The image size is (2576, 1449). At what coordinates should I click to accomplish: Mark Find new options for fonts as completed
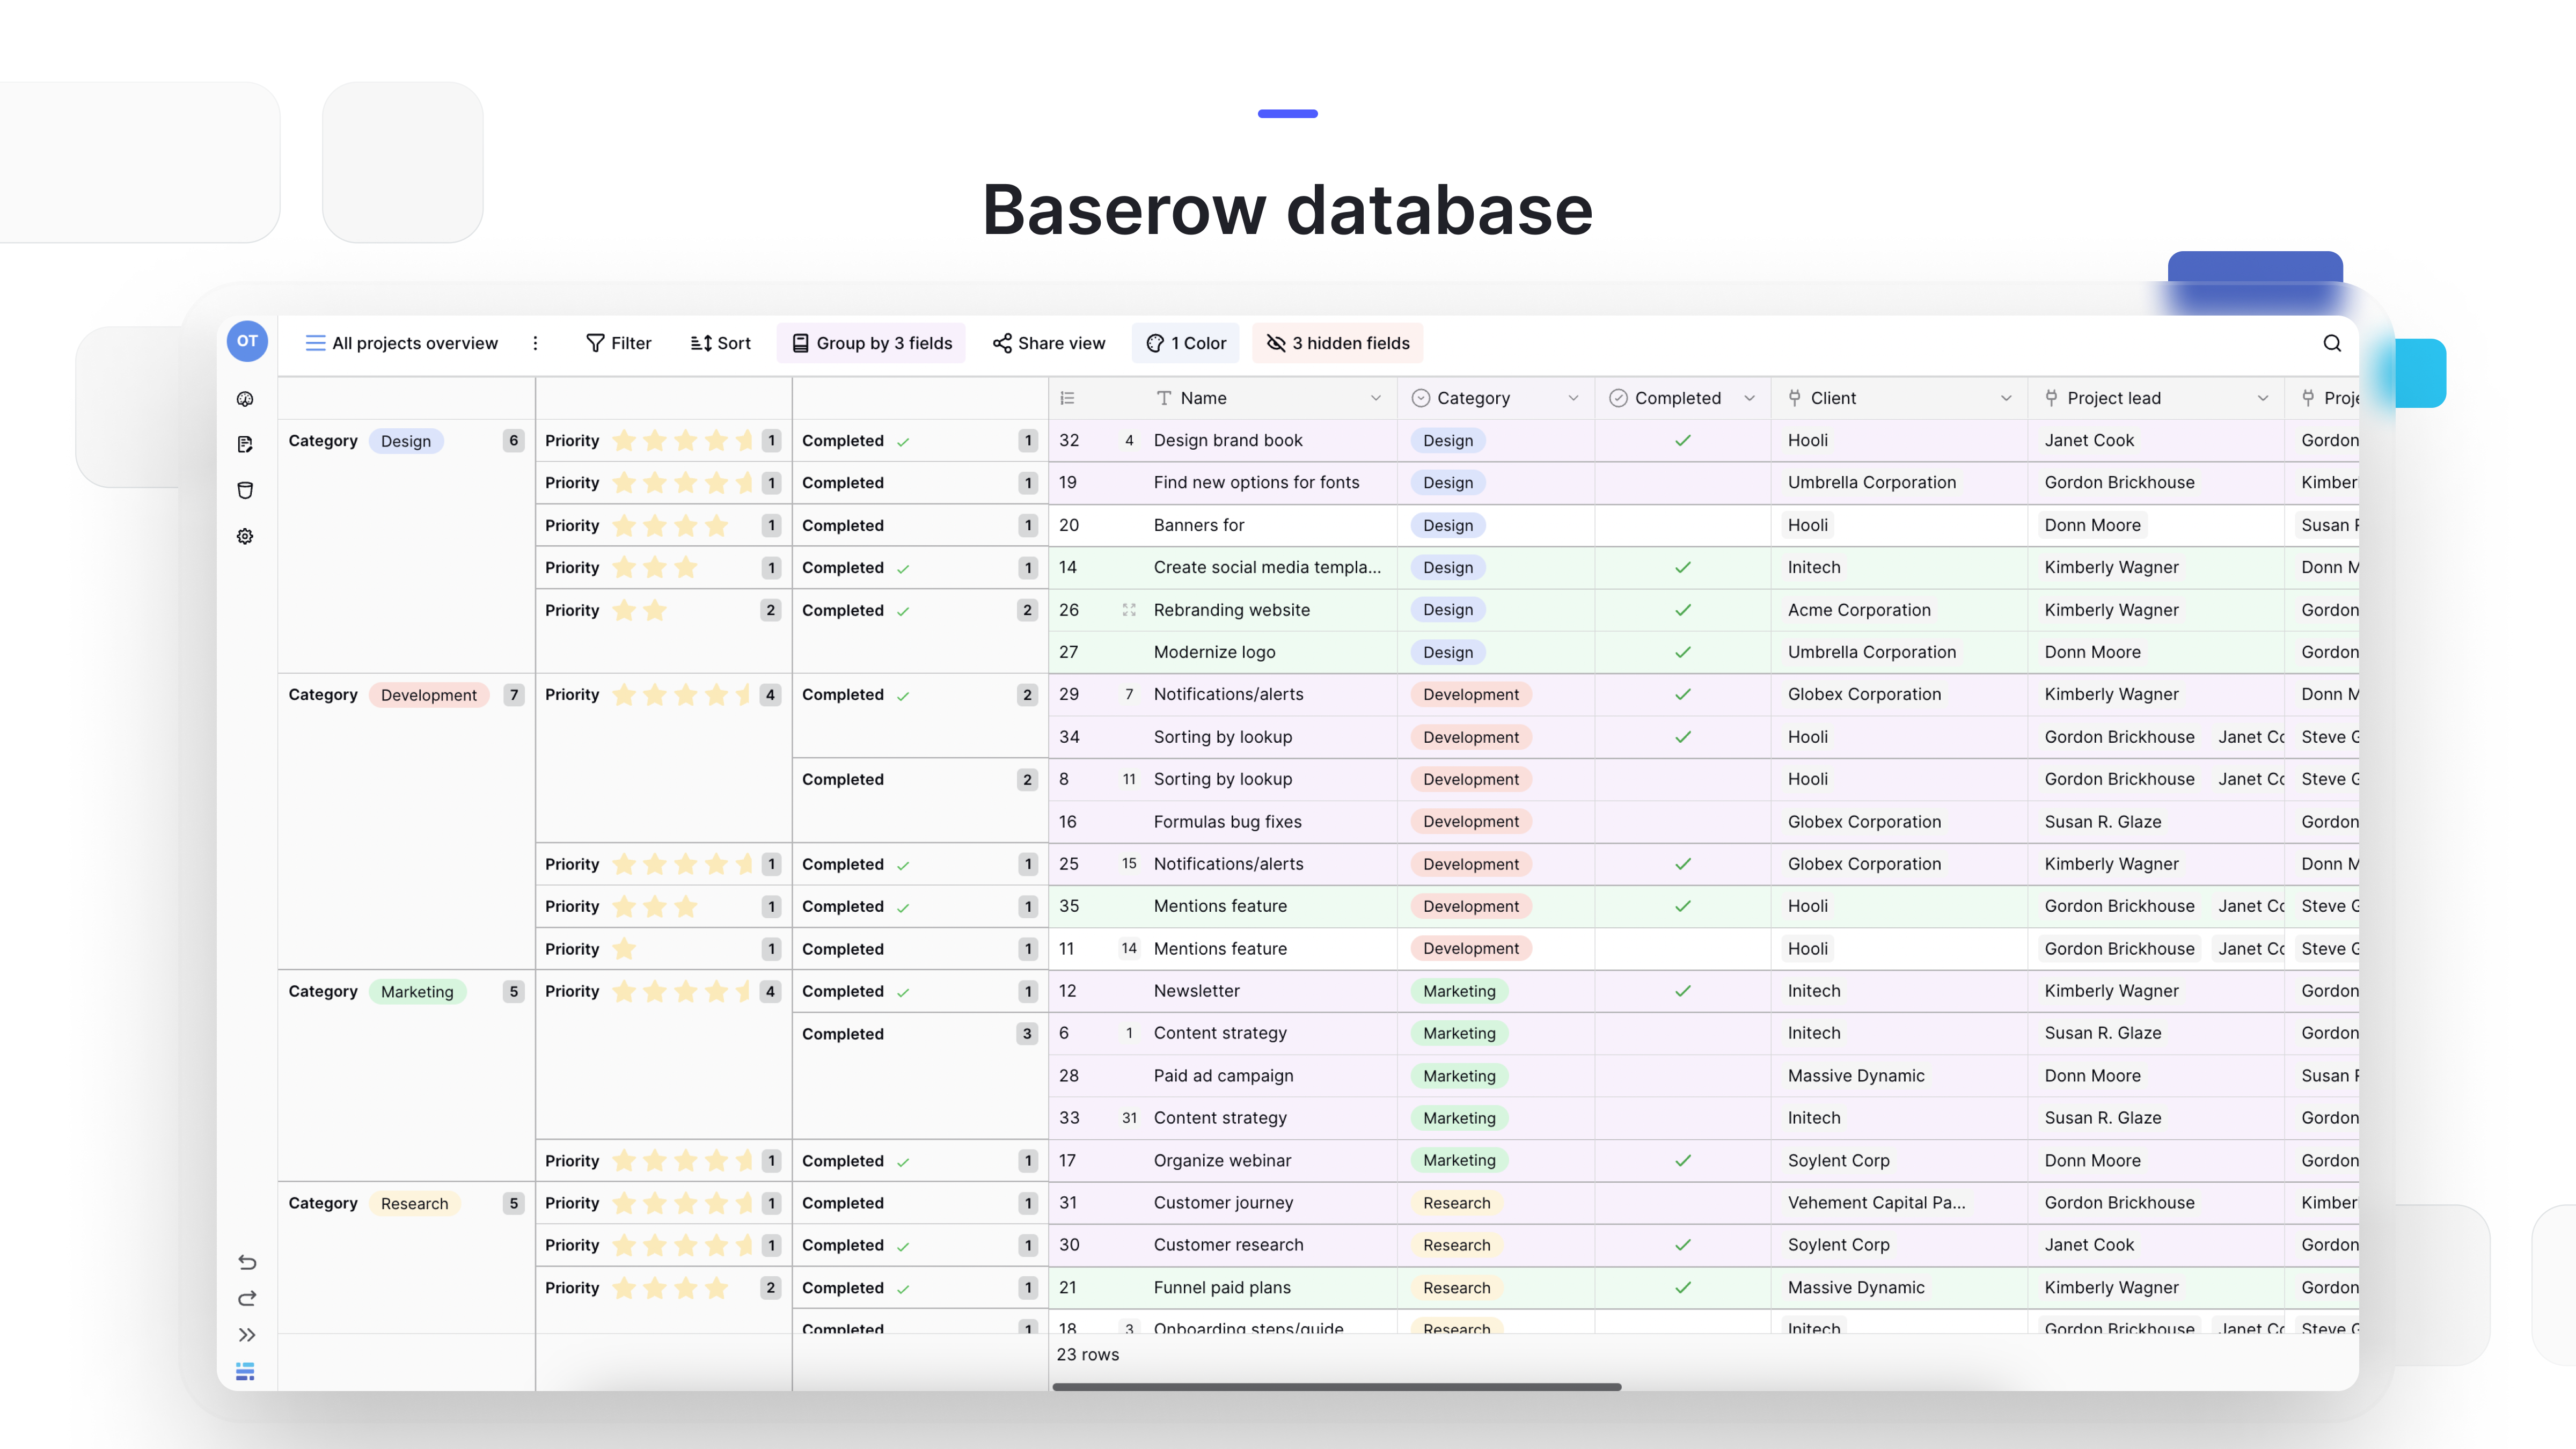pyautogui.click(x=1682, y=482)
